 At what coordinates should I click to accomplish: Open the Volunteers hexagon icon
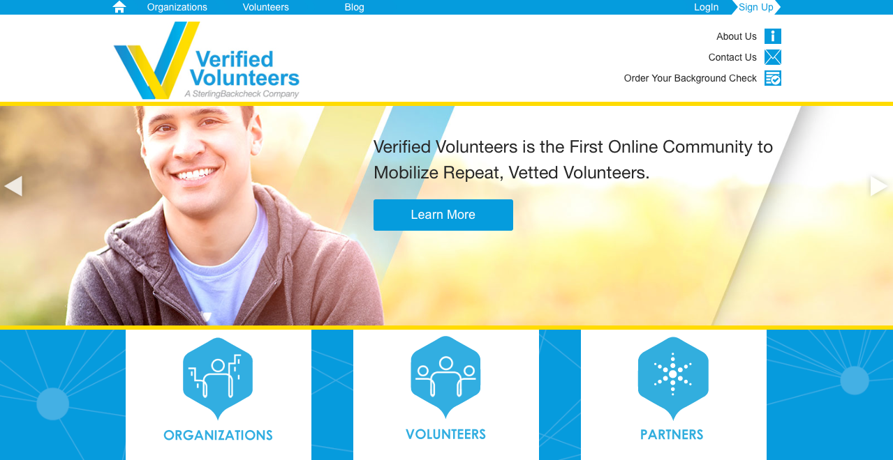click(x=445, y=377)
